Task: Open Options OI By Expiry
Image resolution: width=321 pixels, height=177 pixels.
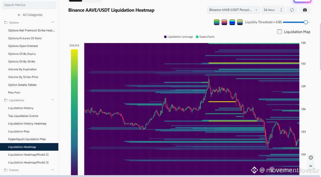Action: coord(22,54)
